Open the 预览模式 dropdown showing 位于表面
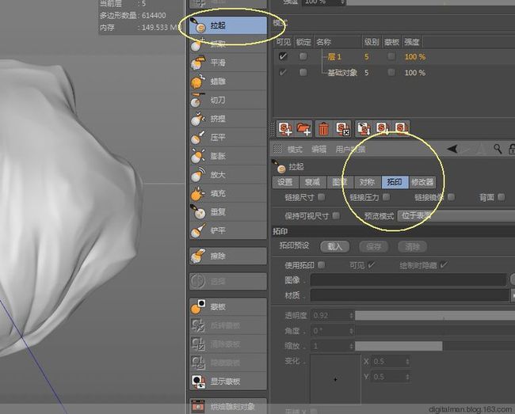 coord(456,215)
